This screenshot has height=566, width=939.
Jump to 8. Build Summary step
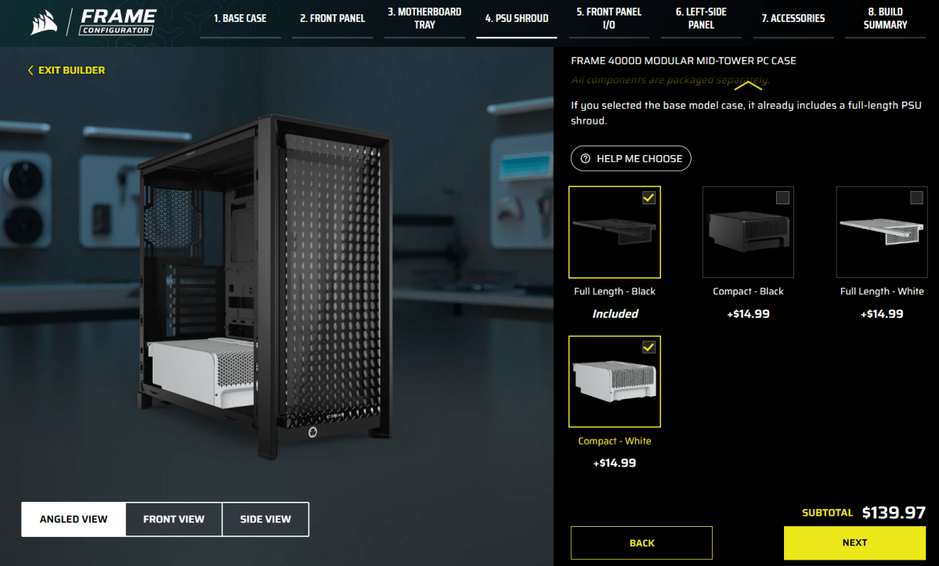885,19
